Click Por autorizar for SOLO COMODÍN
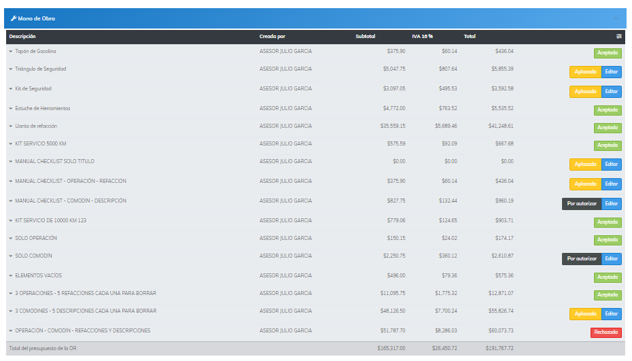 click(582, 259)
